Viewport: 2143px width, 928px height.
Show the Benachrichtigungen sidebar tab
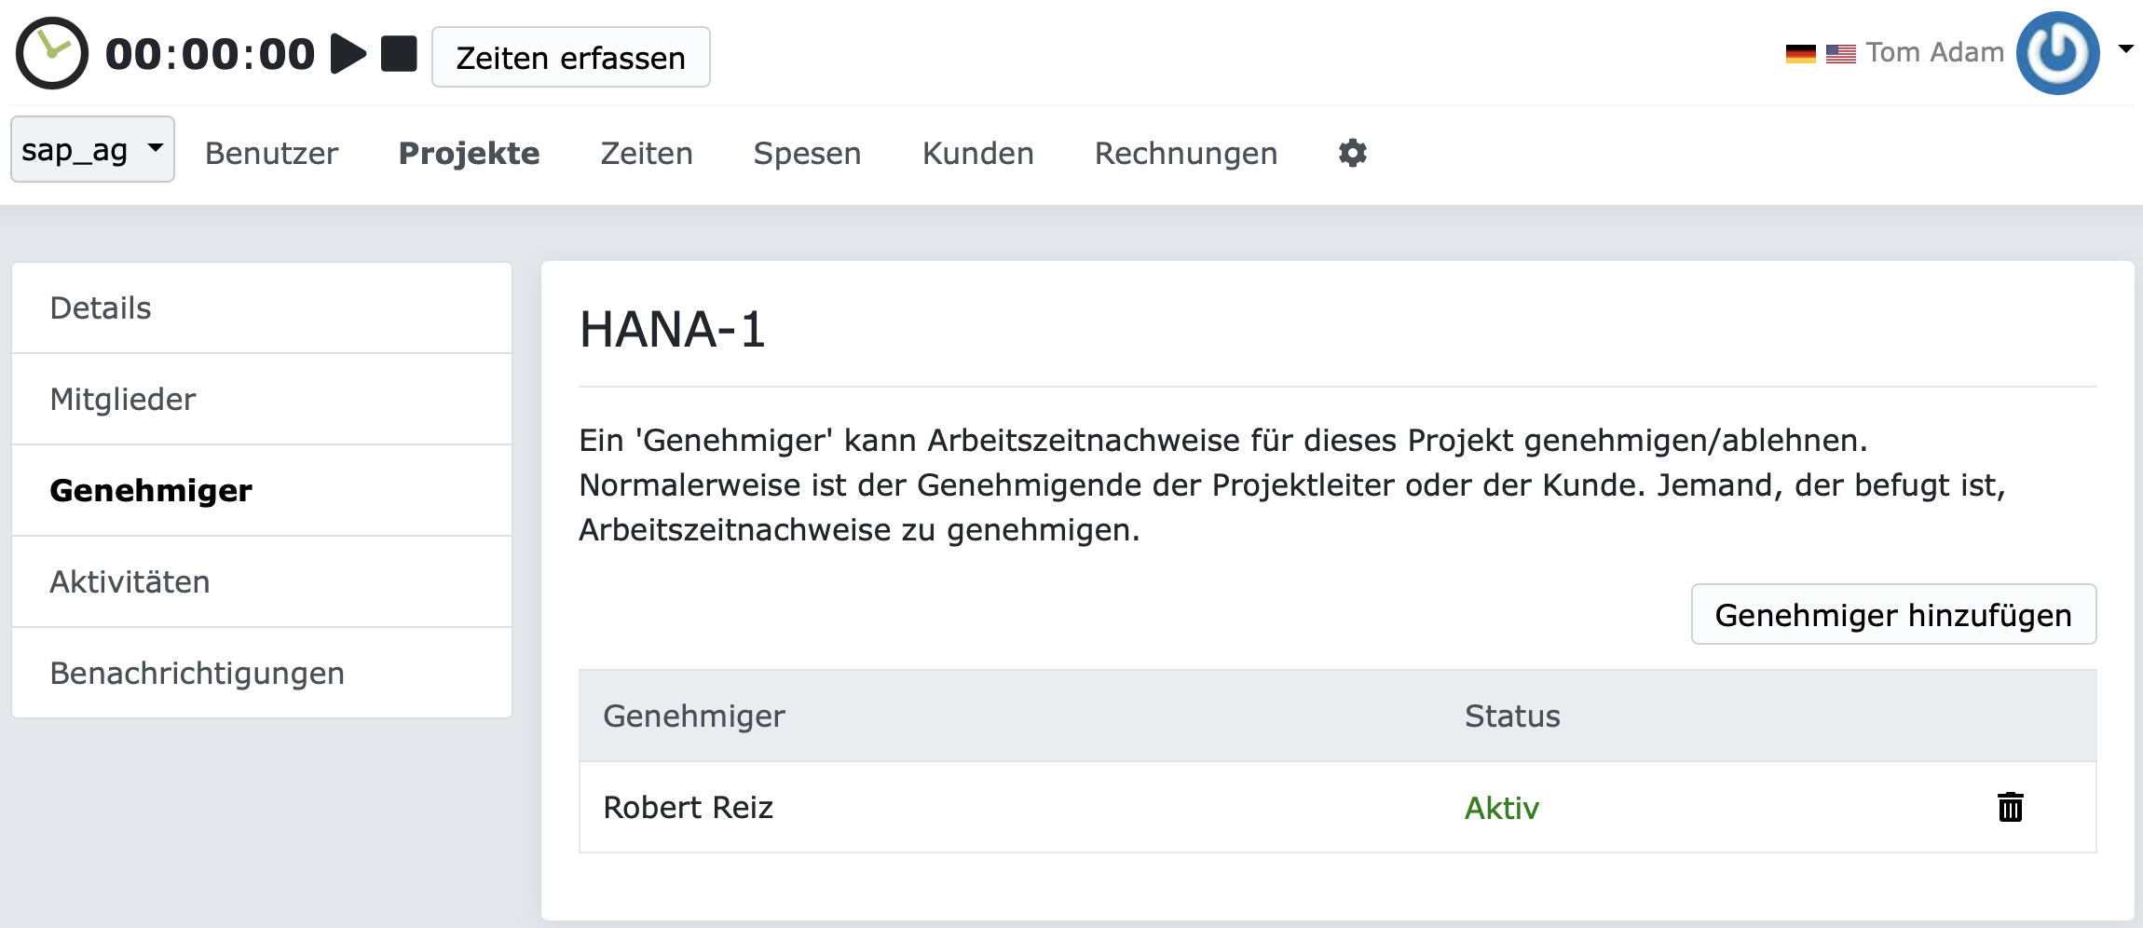[197, 673]
